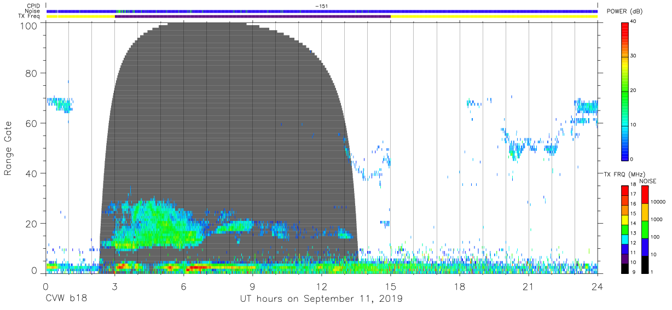This screenshot has width=672, height=310.
Task: Click the 'POWER (dB)' legend title
Action: [x=624, y=12]
